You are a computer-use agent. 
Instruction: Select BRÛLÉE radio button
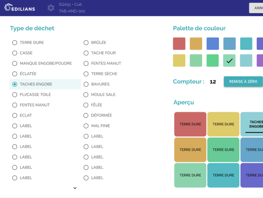(95, 43)
